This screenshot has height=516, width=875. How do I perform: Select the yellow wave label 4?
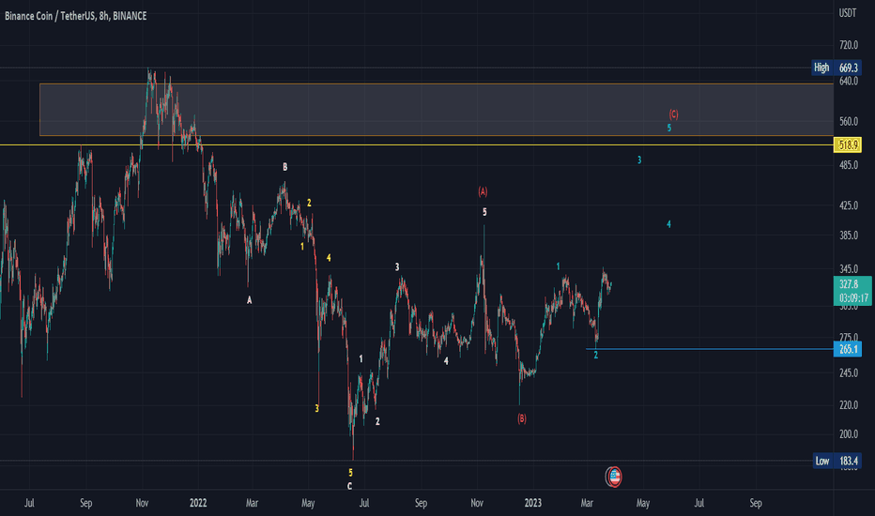click(329, 258)
